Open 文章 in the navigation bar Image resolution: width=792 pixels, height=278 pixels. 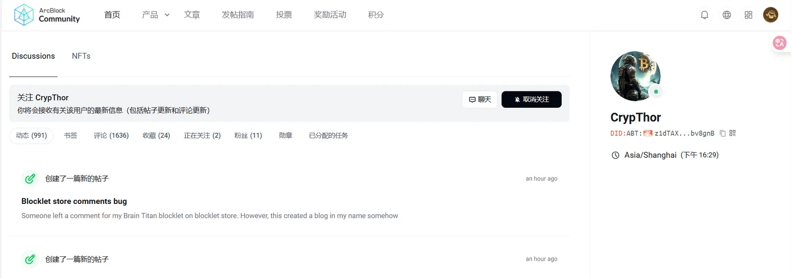(x=192, y=15)
